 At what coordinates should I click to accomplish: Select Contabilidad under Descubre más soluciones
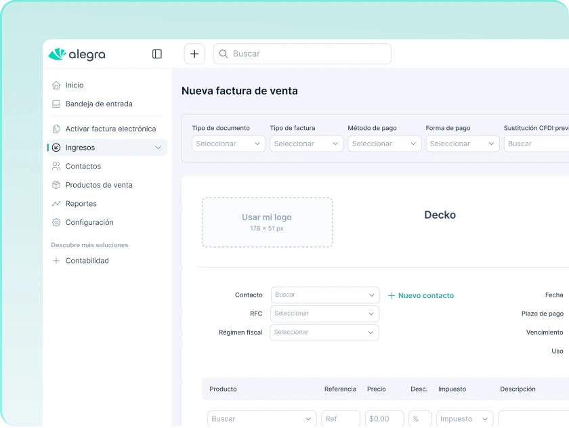(x=87, y=261)
